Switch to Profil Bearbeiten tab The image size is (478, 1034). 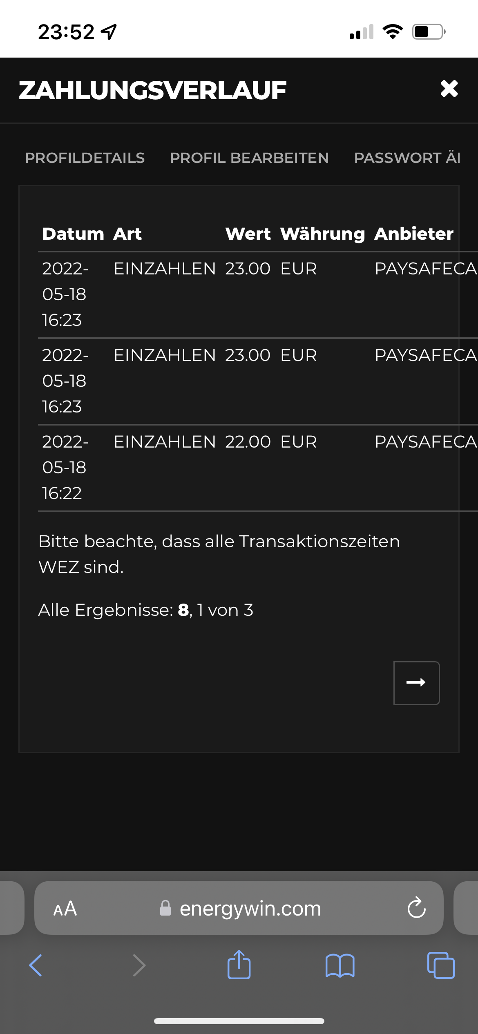tap(249, 158)
